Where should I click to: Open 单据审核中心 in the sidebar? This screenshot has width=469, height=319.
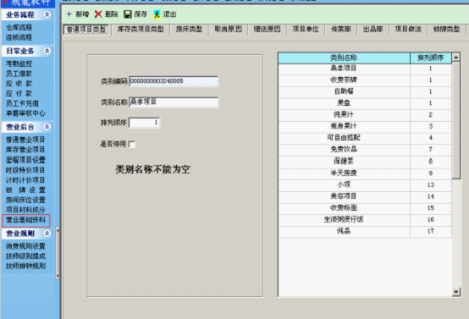click(25, 113)
